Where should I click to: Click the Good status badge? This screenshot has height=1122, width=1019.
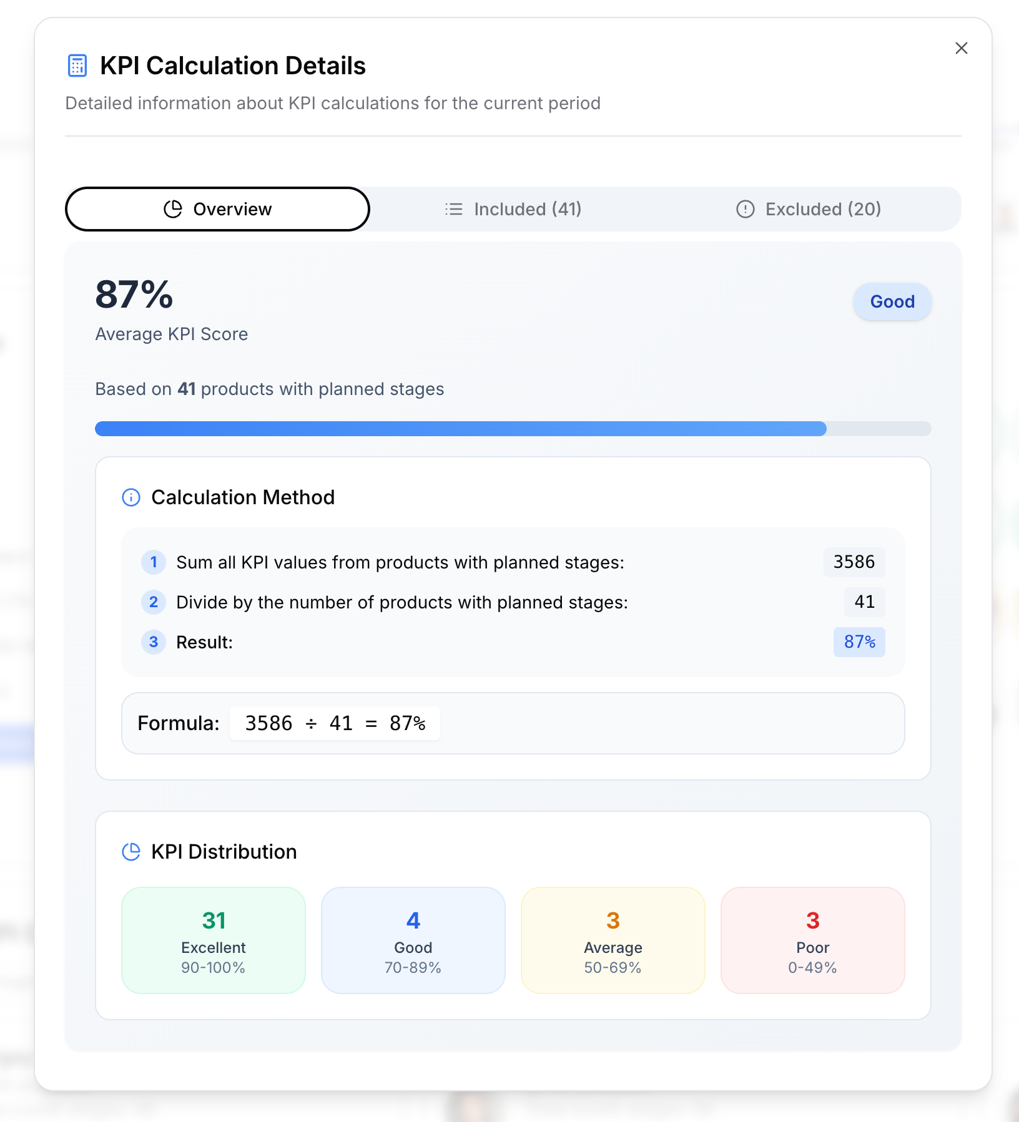coord(892,302)
